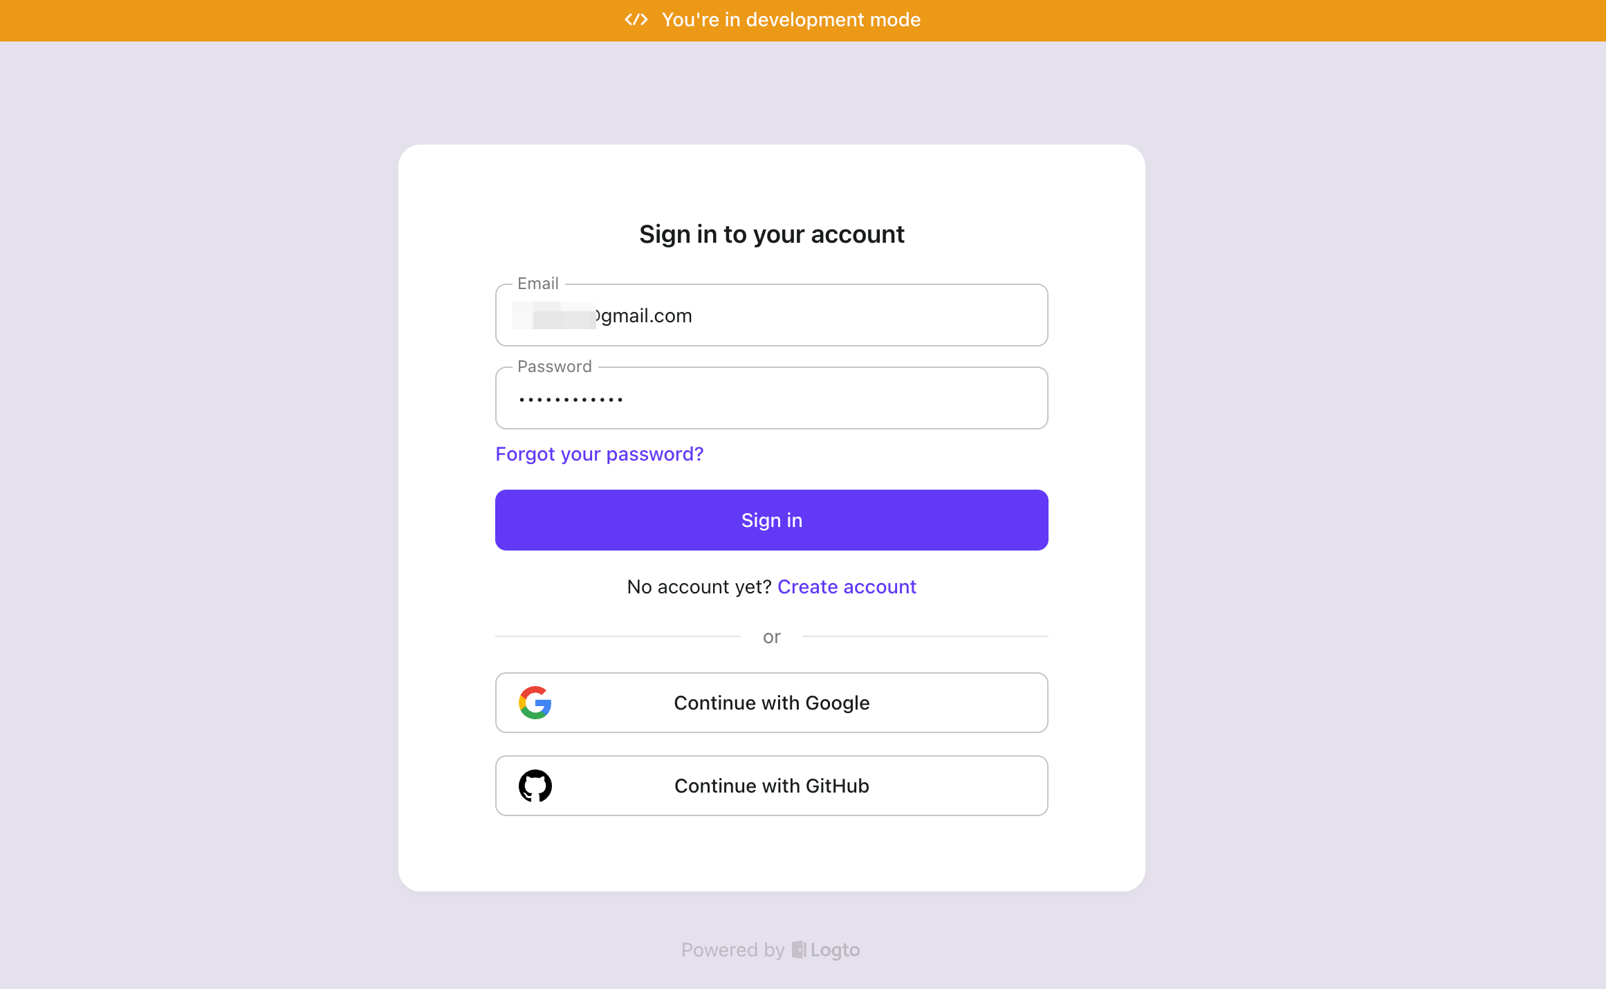Click the Logto door logo icon
This screenshot has height=989, width=1606.
coord(799,950)
